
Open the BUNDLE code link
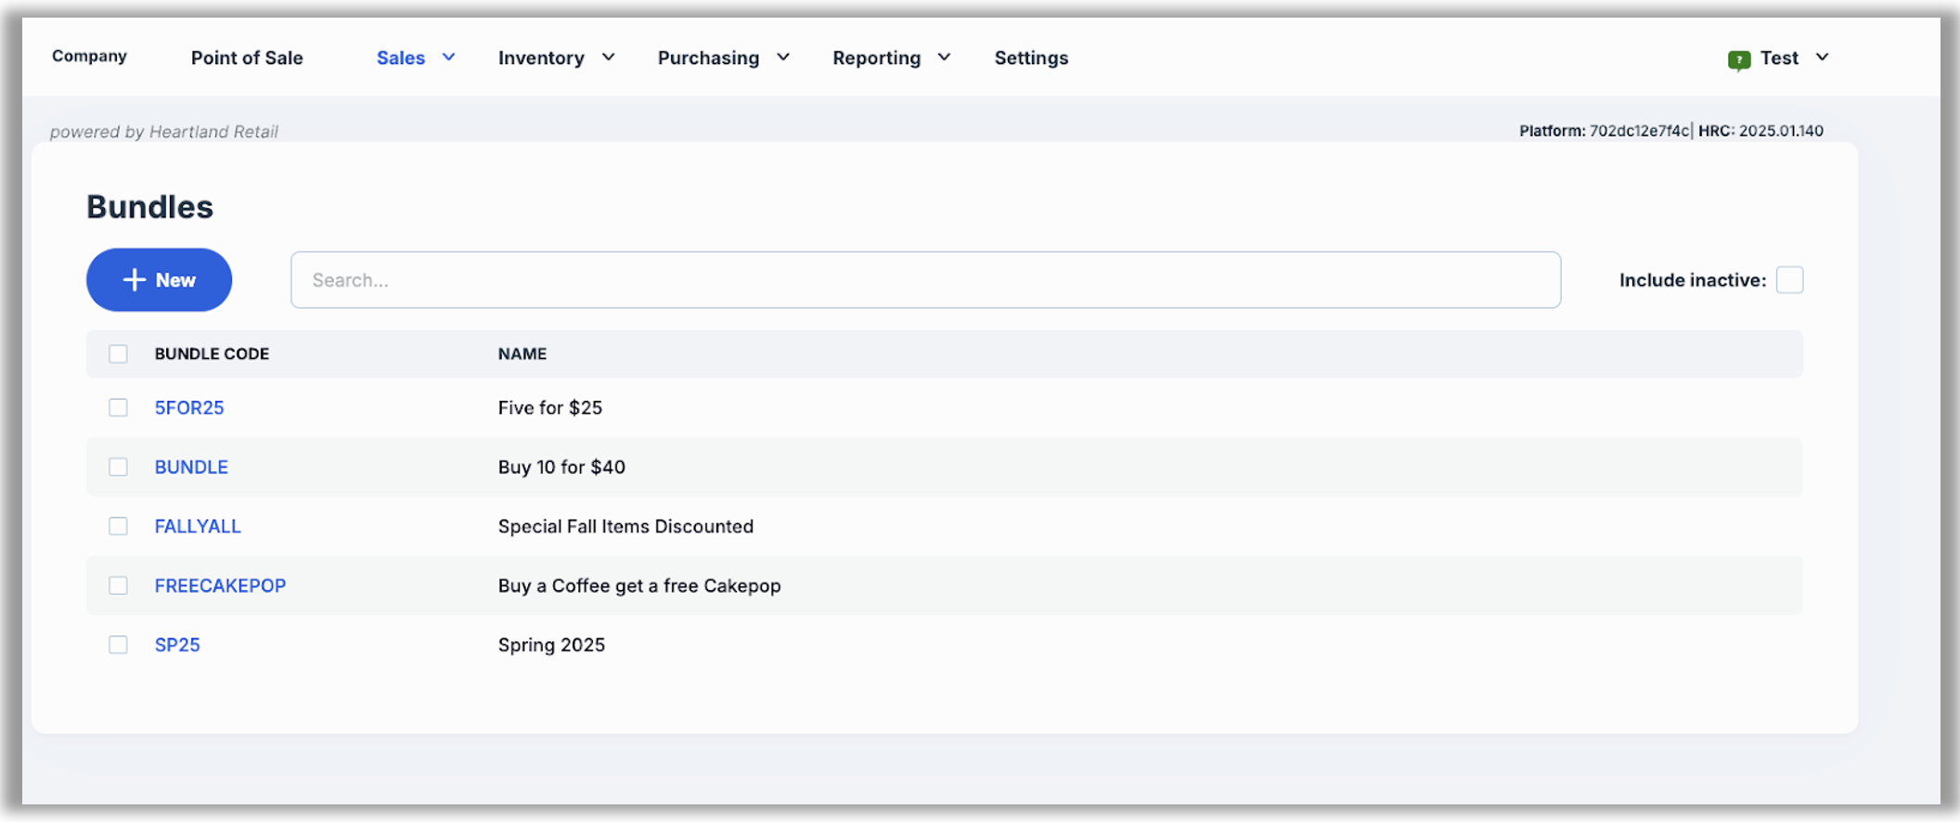191,468
